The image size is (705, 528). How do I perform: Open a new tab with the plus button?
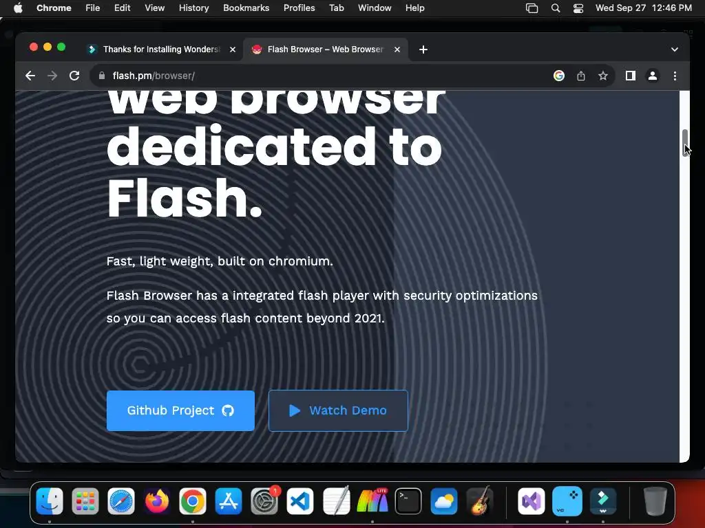click(423, 49)
